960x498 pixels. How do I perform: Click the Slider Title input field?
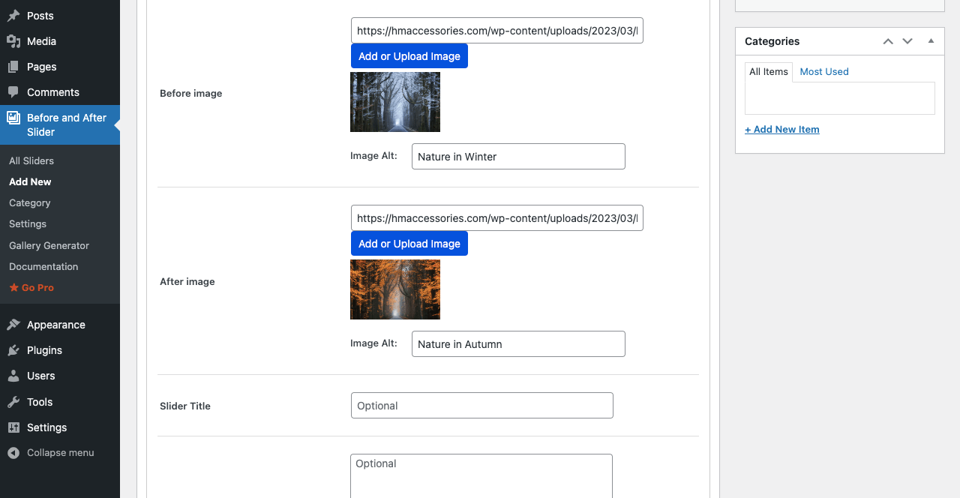pyautogui.click(x=481, y=406)
